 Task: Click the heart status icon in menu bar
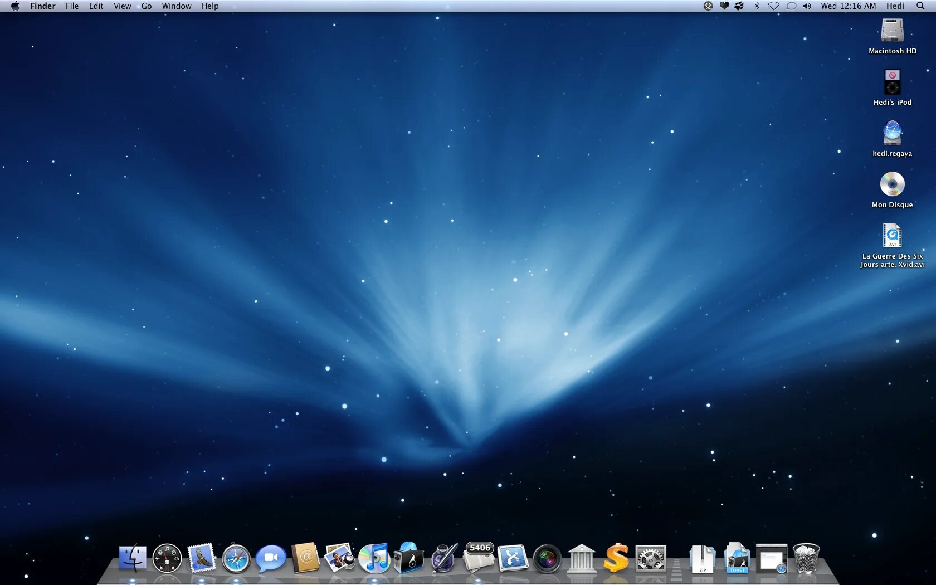724,6
